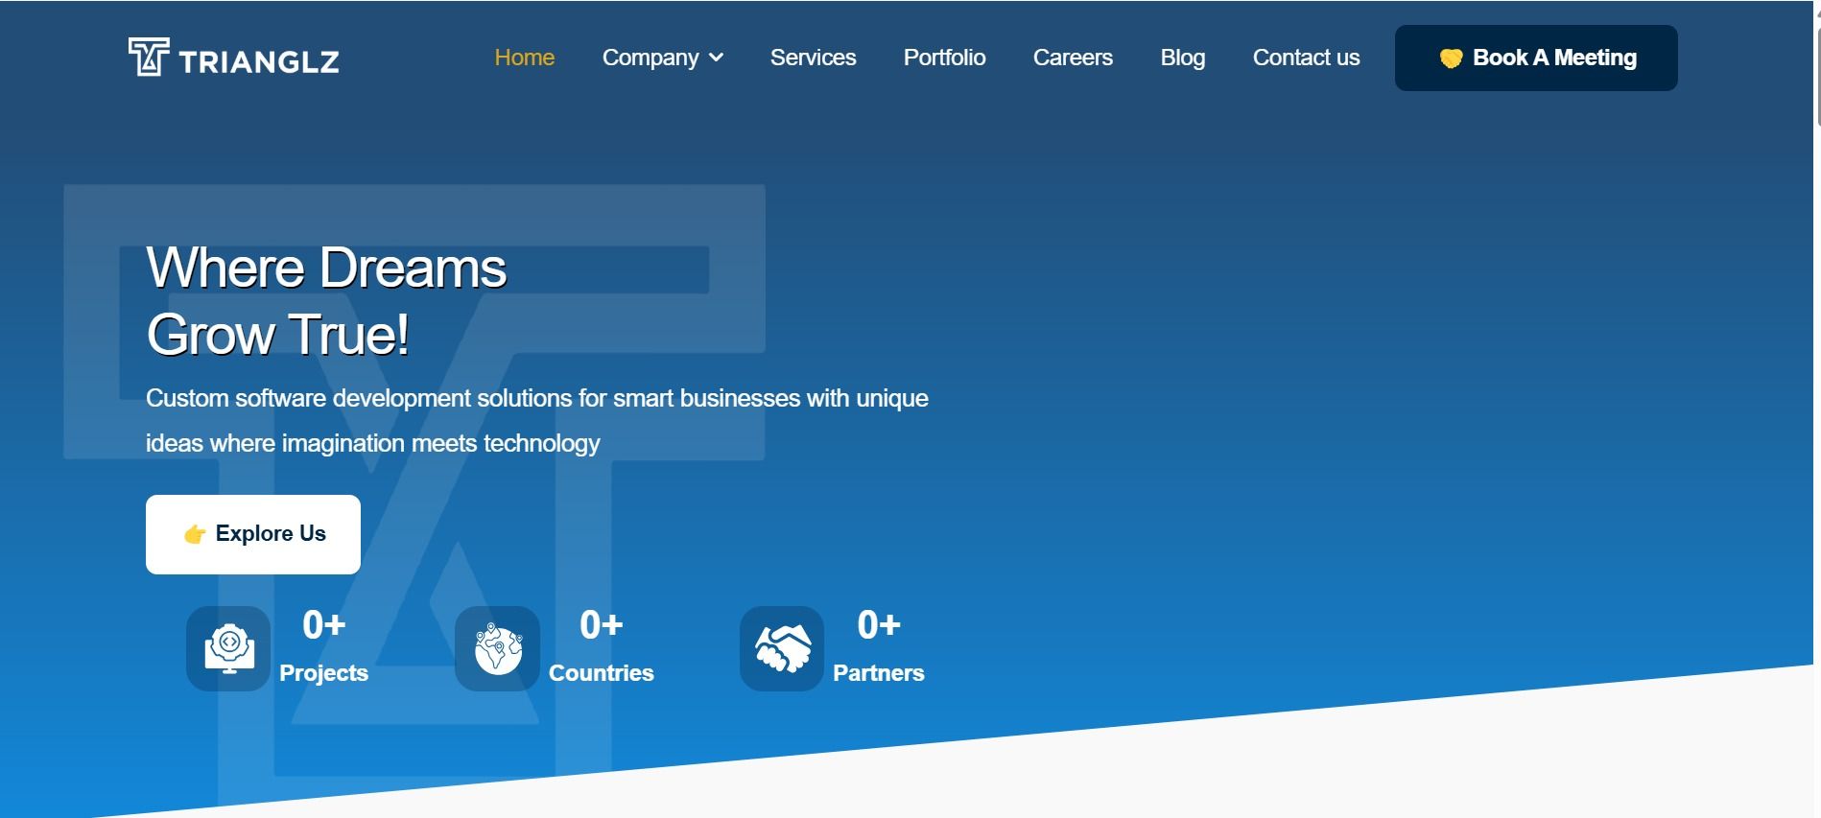The width and height of the screenshot is (1821, 818).
Task: Click the TRIANGLZ wordmark text
Action: coord(259,62)
